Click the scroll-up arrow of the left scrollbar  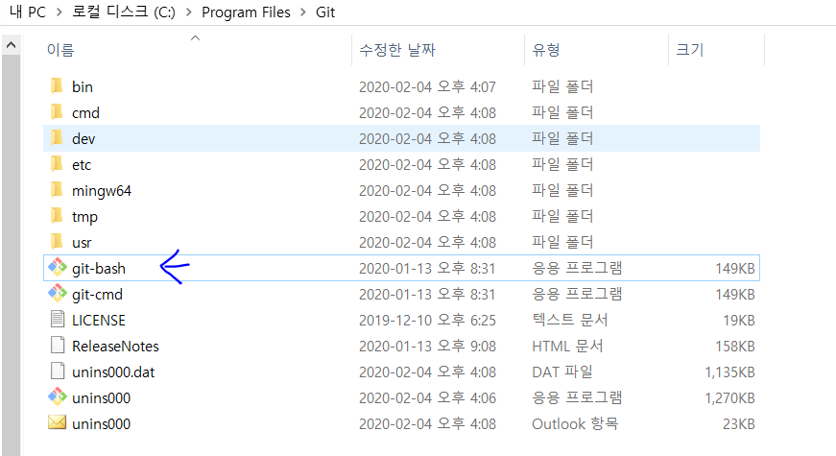pyautogui.click(x=11, y=45)
